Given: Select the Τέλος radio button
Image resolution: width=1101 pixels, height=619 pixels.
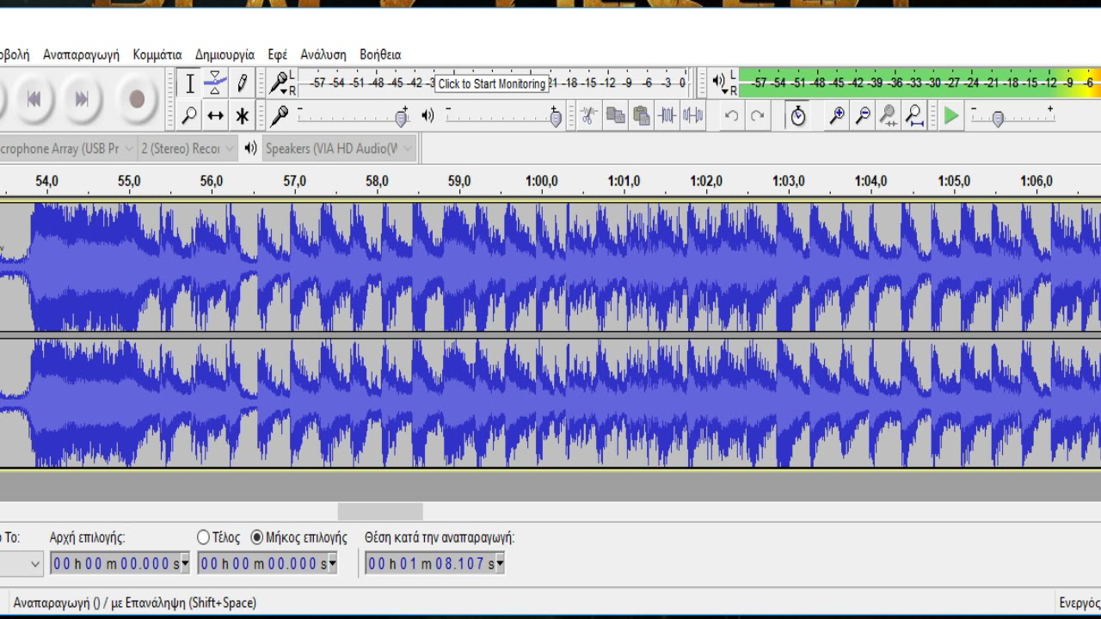Looking at the screenshot, I should click(x=204, y=537).
